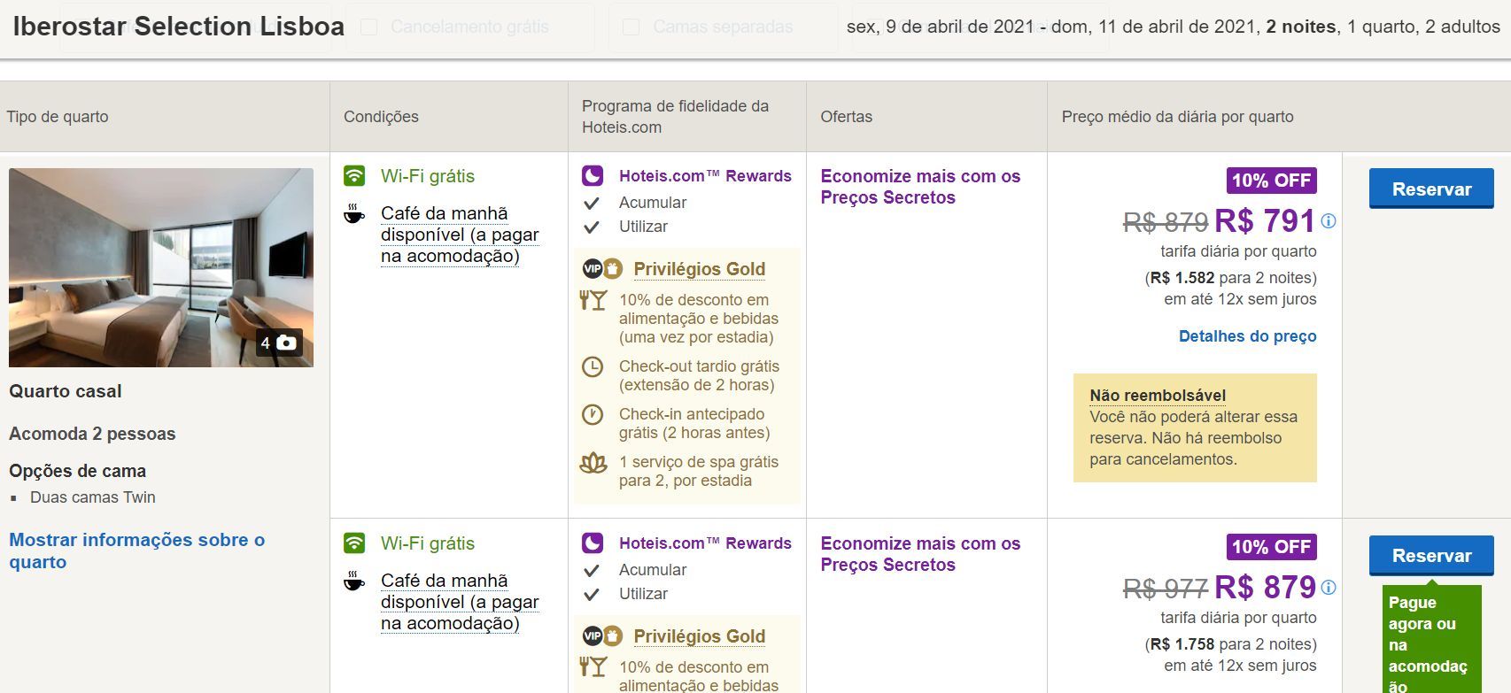Viewport: 1511px width, 693px height.
Task: Click the Acomoda 2 pessoas text
Action: point(92,434)
